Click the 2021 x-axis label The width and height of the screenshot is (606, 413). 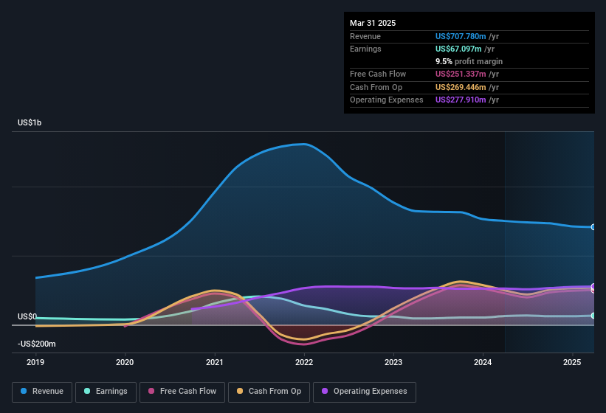215,362
